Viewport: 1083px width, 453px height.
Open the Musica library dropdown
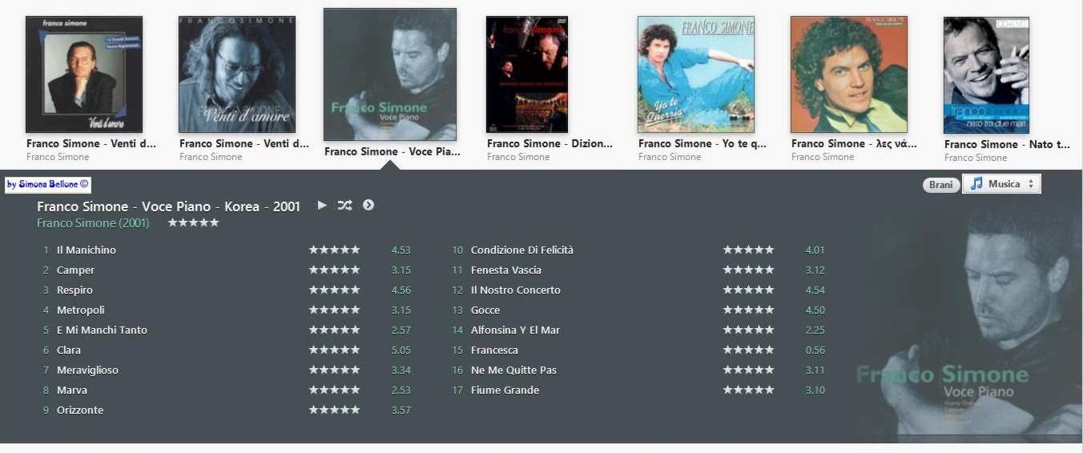click(x=1001, y=184)
